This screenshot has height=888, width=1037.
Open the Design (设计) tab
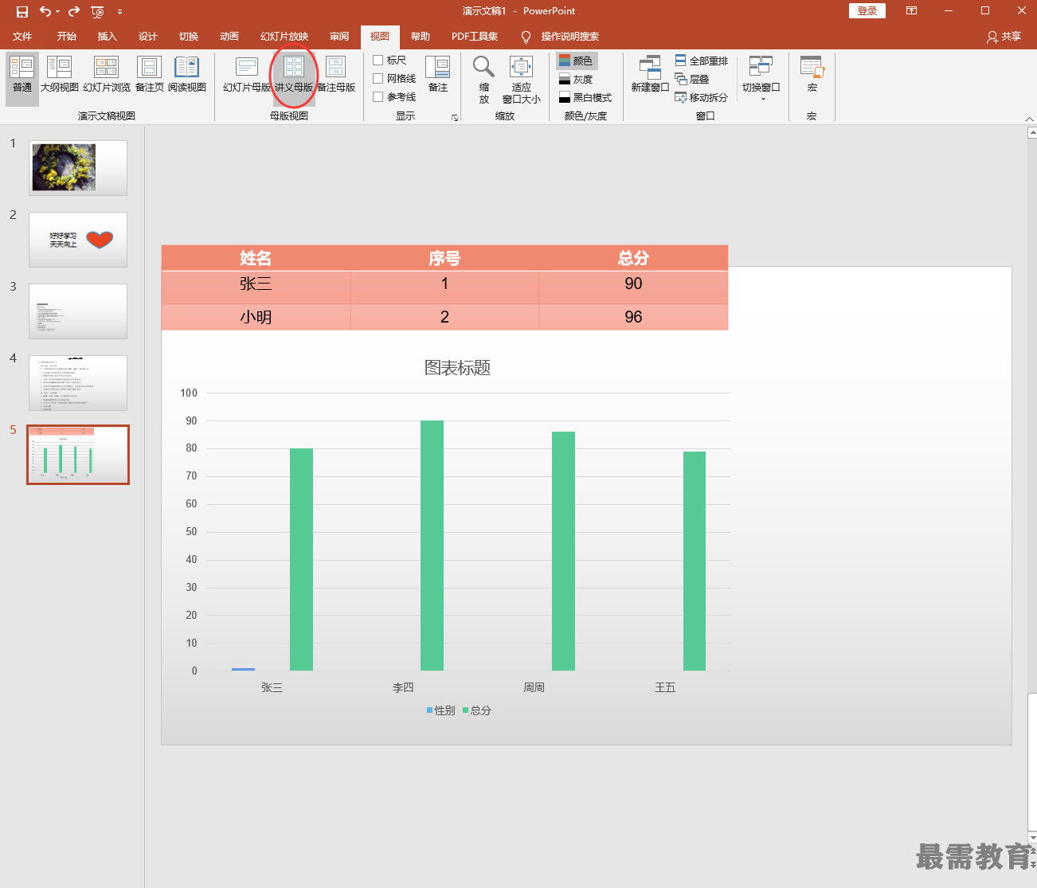pyautogui.click(x=148, y=37)
